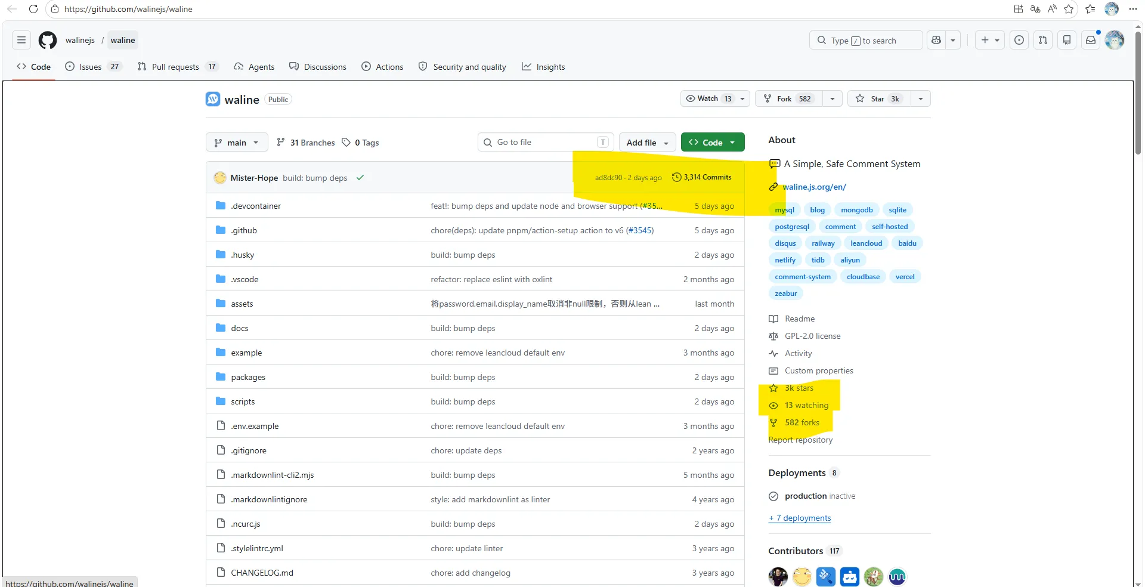This screenshot has width=1145, height=587.
Task: Open browser settings and more menu
Action: pos(1133,9)
